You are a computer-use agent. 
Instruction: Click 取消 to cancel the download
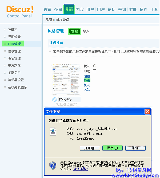(135, 148)
